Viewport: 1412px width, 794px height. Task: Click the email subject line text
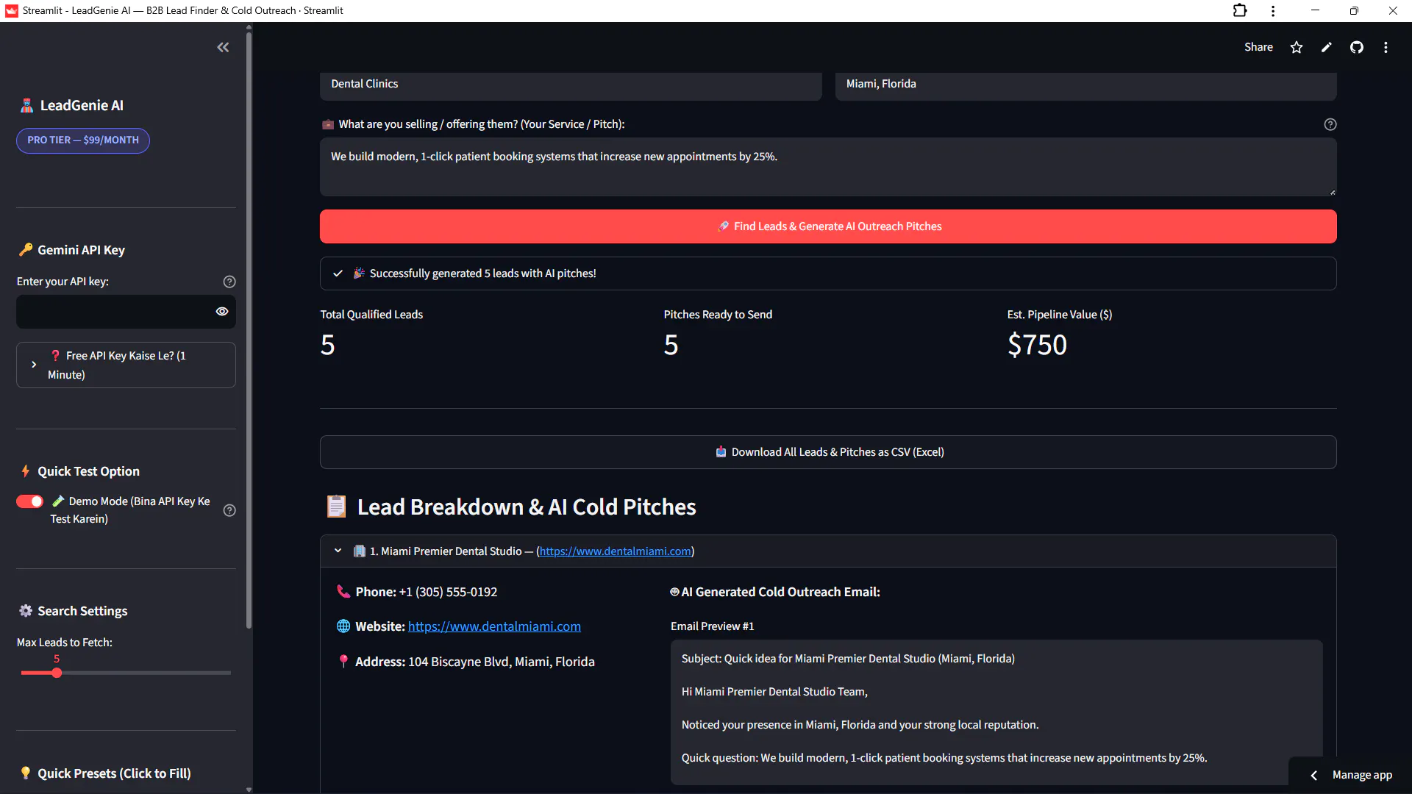click(x=848, y=659)
